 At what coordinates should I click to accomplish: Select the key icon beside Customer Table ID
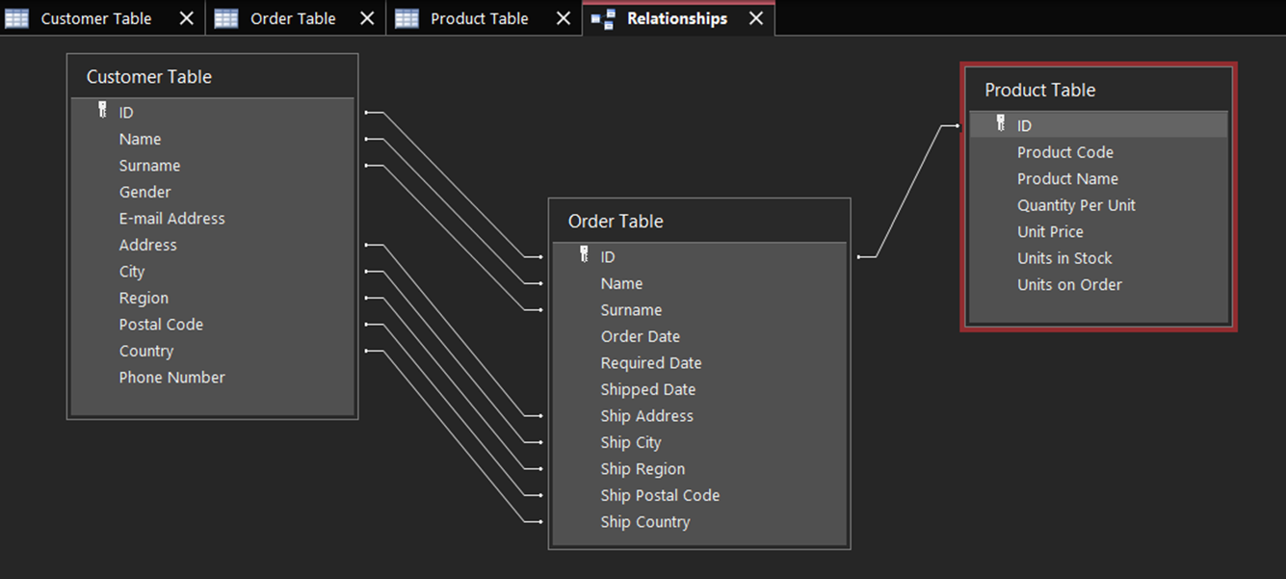(x=103, y=112)
